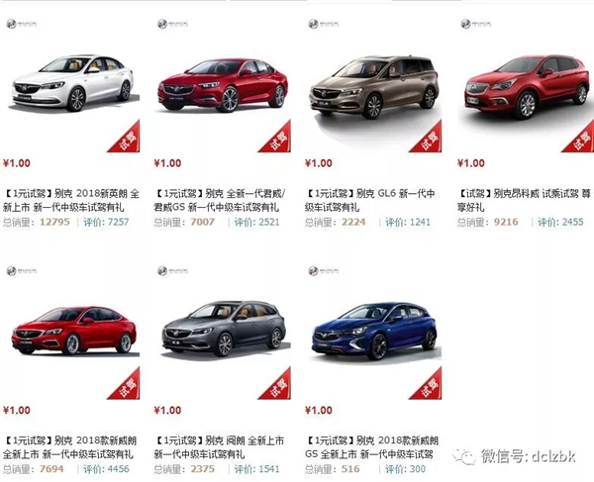View the 2455 reviews for 昂科威

click(560, 222)
